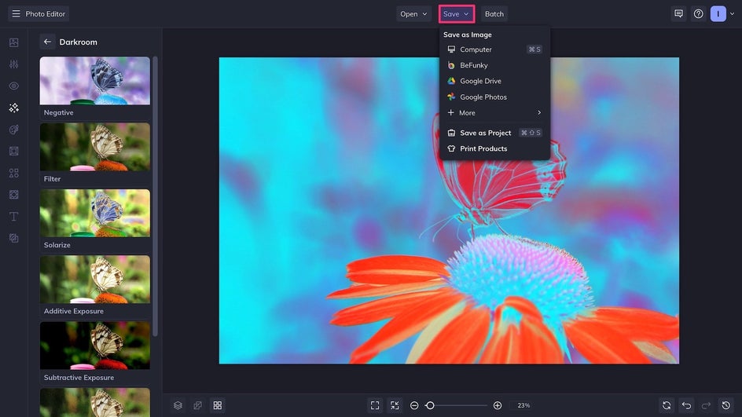
Task: Open the feedback chat icon
Action: (x=678, y=13)
